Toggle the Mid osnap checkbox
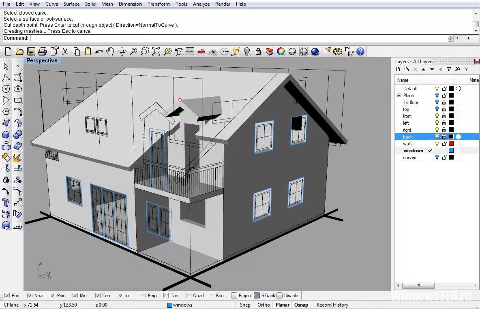 click(75, 296)
